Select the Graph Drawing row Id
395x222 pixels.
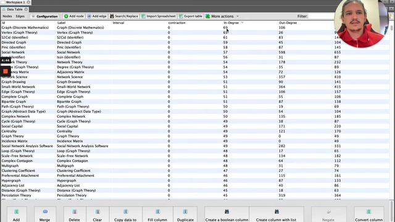(x=14, y=82)
